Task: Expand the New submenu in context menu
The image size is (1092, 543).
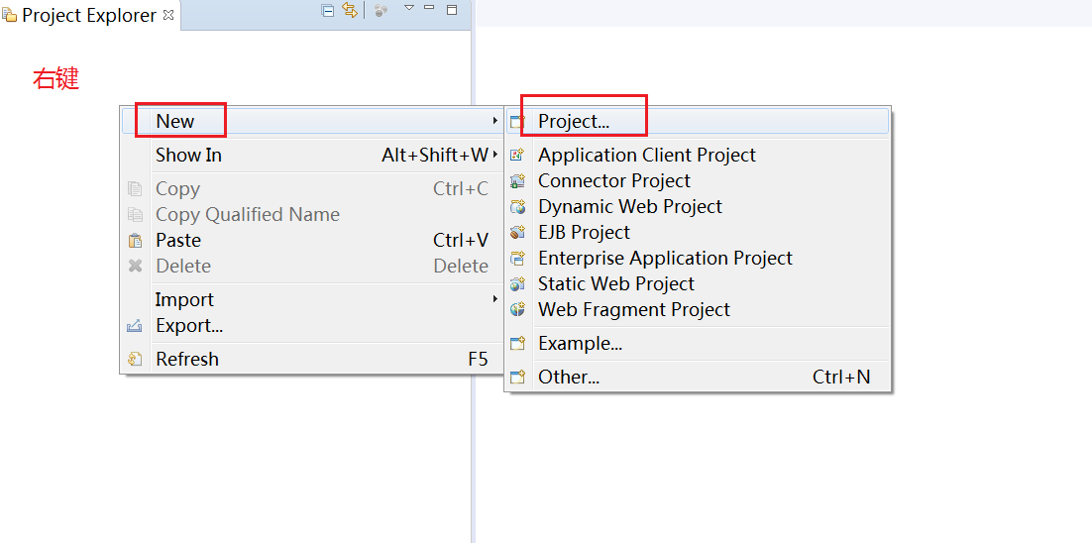Action: [175, 121]
